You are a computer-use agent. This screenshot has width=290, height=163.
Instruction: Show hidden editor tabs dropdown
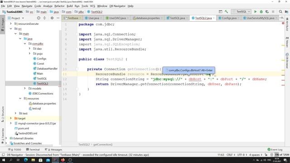[x=282, y=18]
